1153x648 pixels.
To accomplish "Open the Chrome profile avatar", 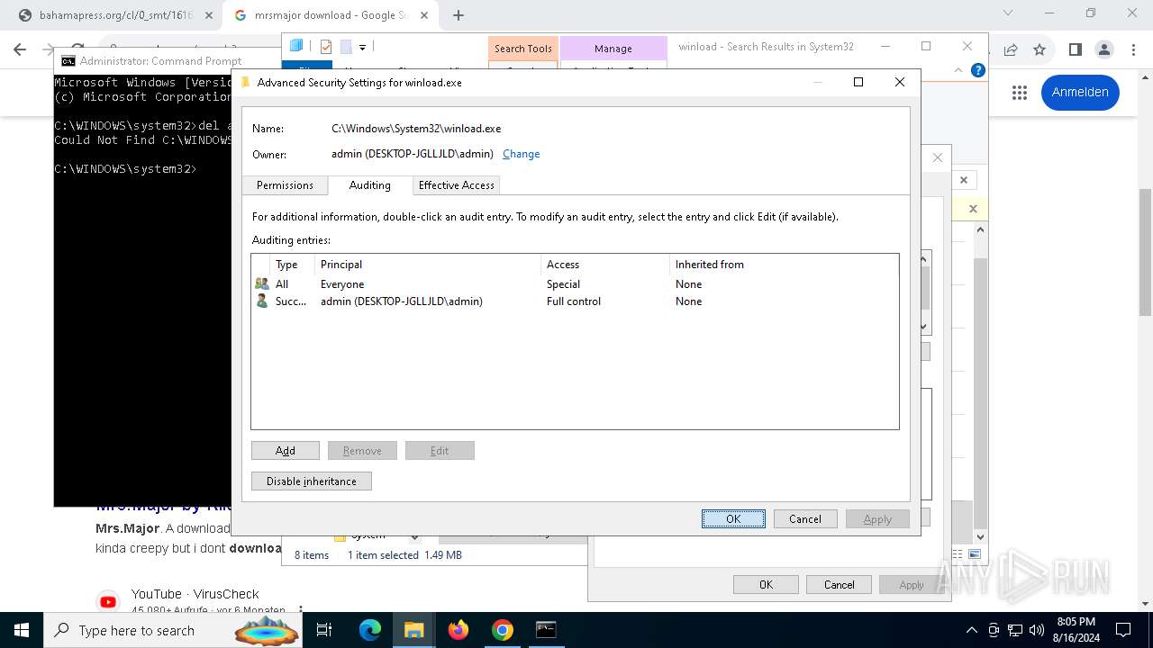I will (x=1104, y=50).
